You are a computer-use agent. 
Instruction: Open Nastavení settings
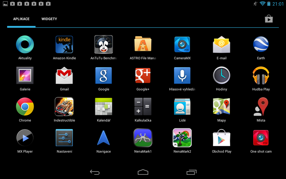[64, 138]
